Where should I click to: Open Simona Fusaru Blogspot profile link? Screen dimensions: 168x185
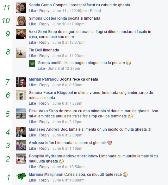pyautogui.click(x=51, y=93)
